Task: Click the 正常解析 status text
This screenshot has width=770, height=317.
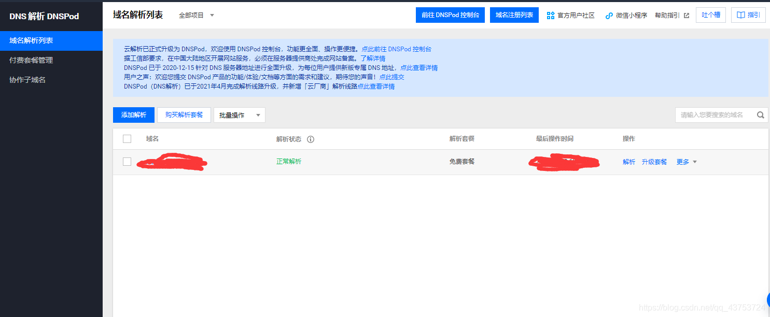Action: pos(289,162)
